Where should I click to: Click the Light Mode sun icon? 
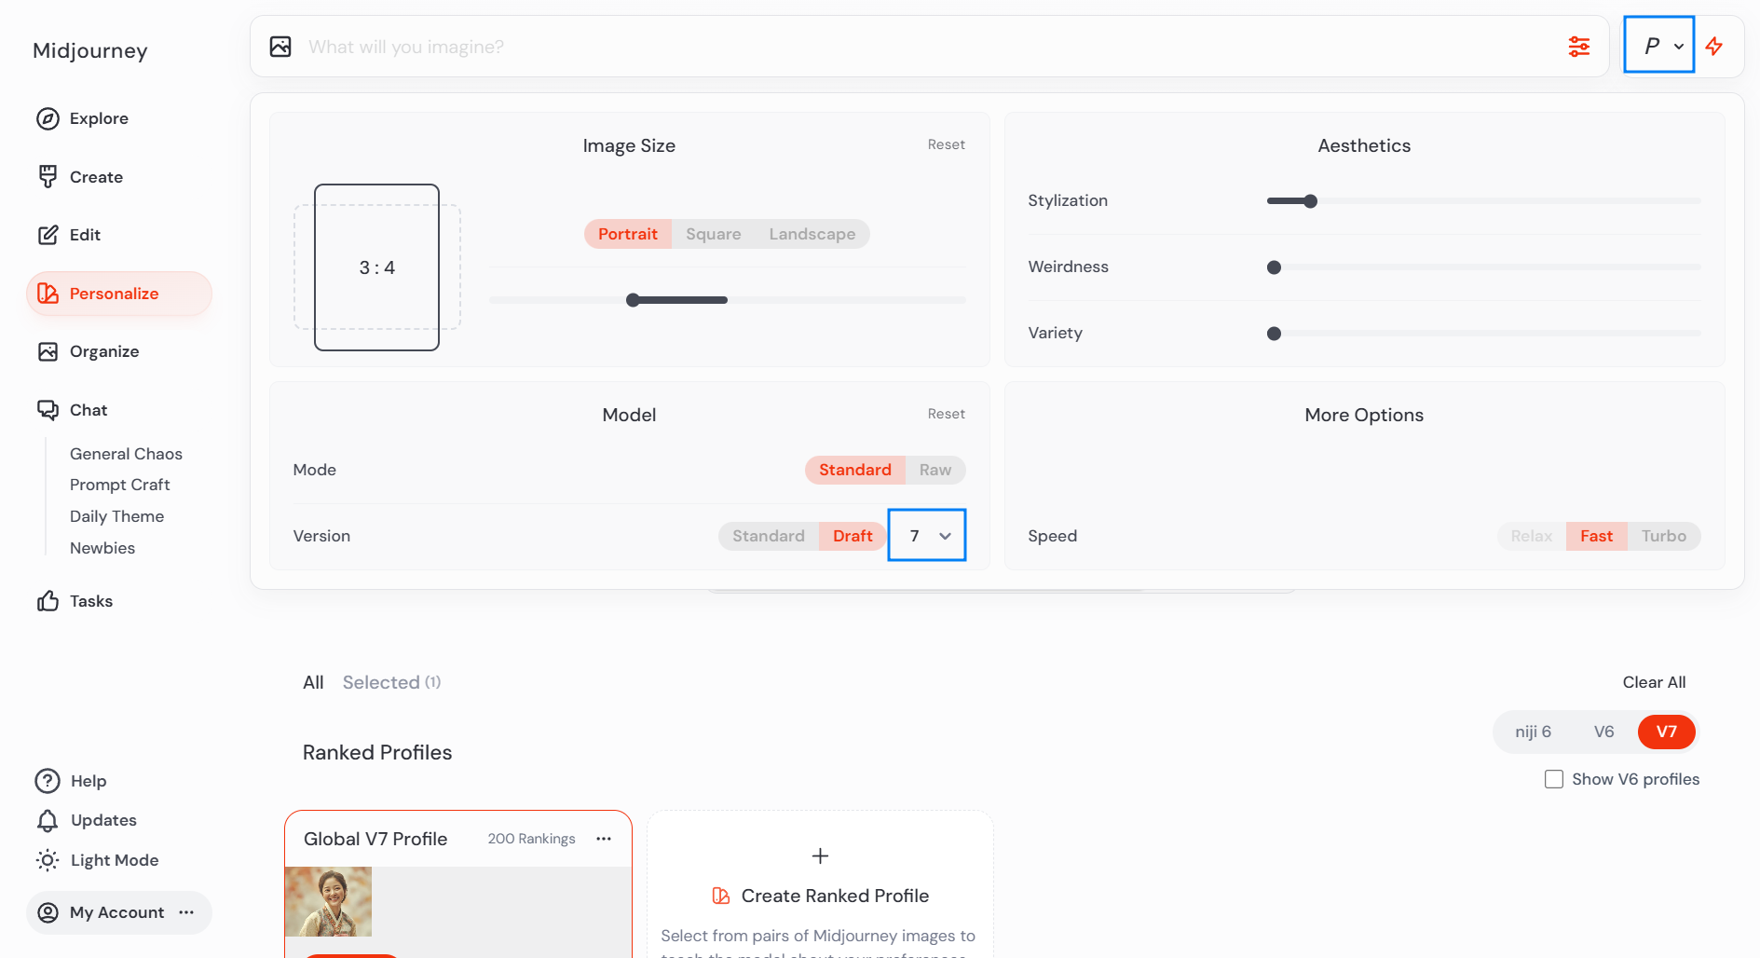tap(48, 860)
